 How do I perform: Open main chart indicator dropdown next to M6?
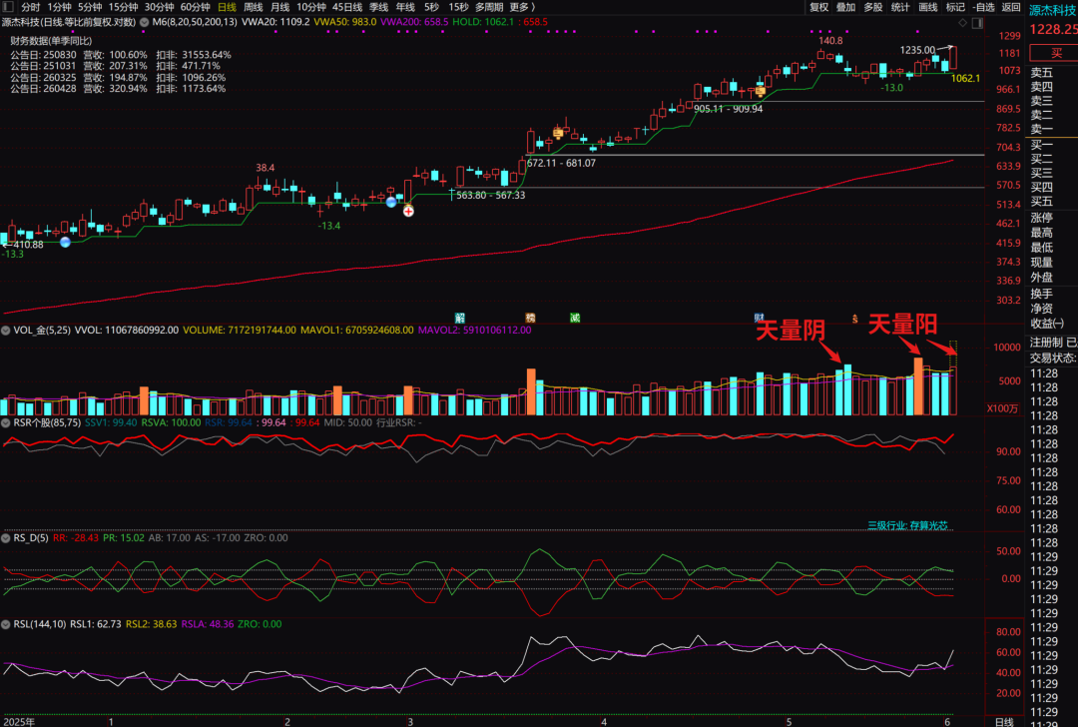click(x=145, y=22)
